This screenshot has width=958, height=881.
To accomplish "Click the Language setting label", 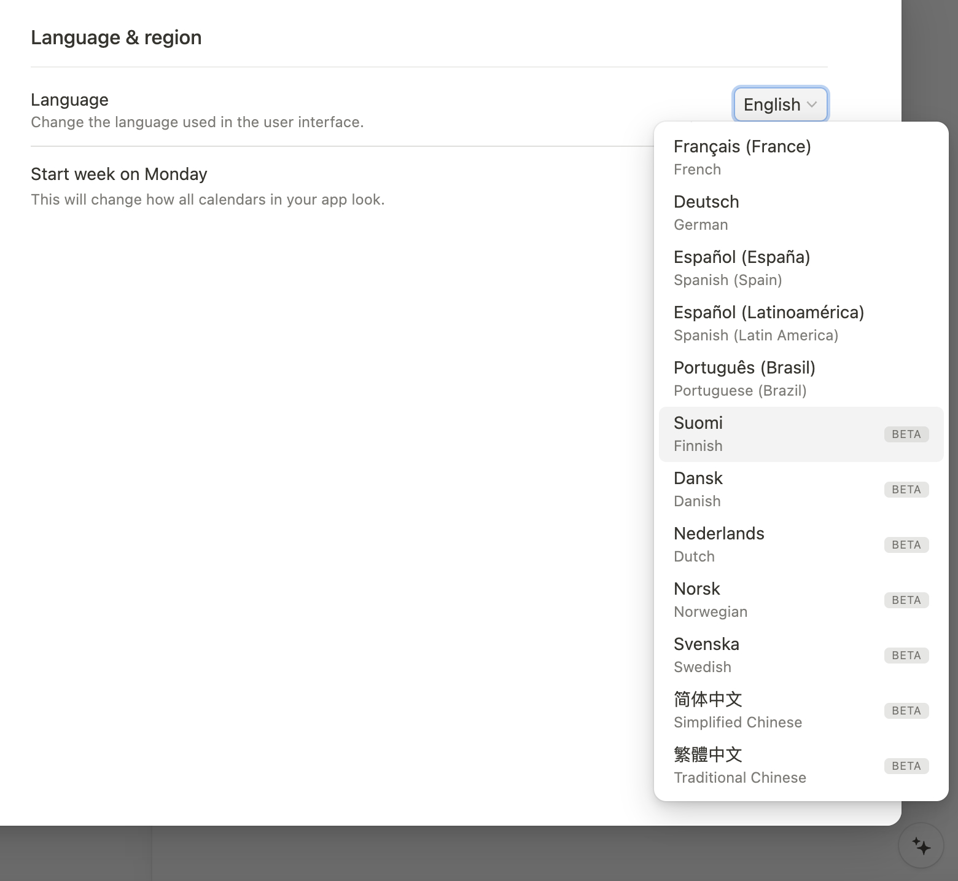I will click(x=69, y=100).
